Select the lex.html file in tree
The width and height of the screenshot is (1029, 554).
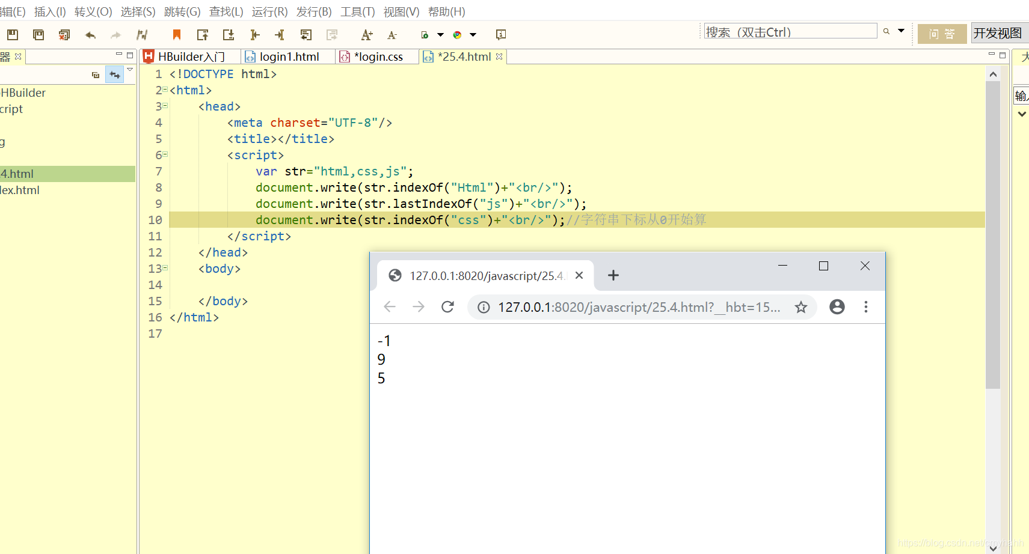pyautogui.click(x=20, y=190)
